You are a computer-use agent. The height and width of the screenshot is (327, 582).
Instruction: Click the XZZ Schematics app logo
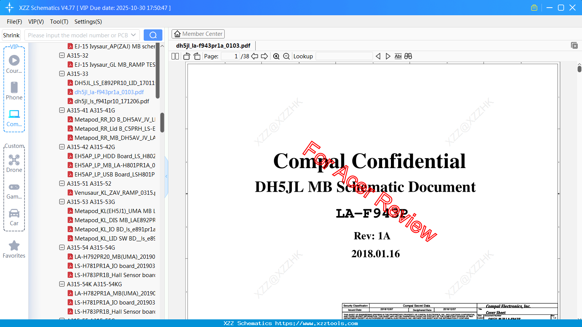click(9, 8)
